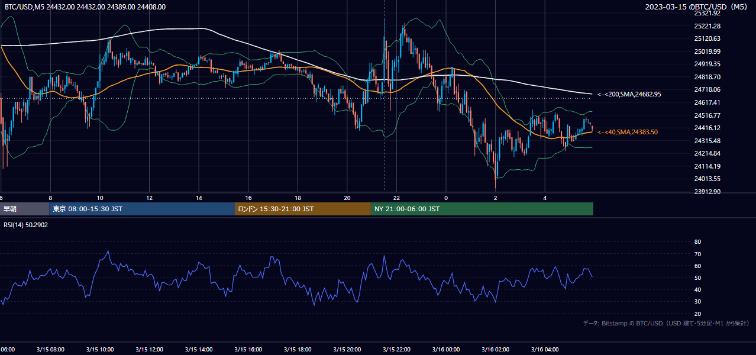Click hour label 12 under the price chart
Image resolution: width=756 pixels, height=355 pixels.
pyautogui.click(x=149, y=198)
